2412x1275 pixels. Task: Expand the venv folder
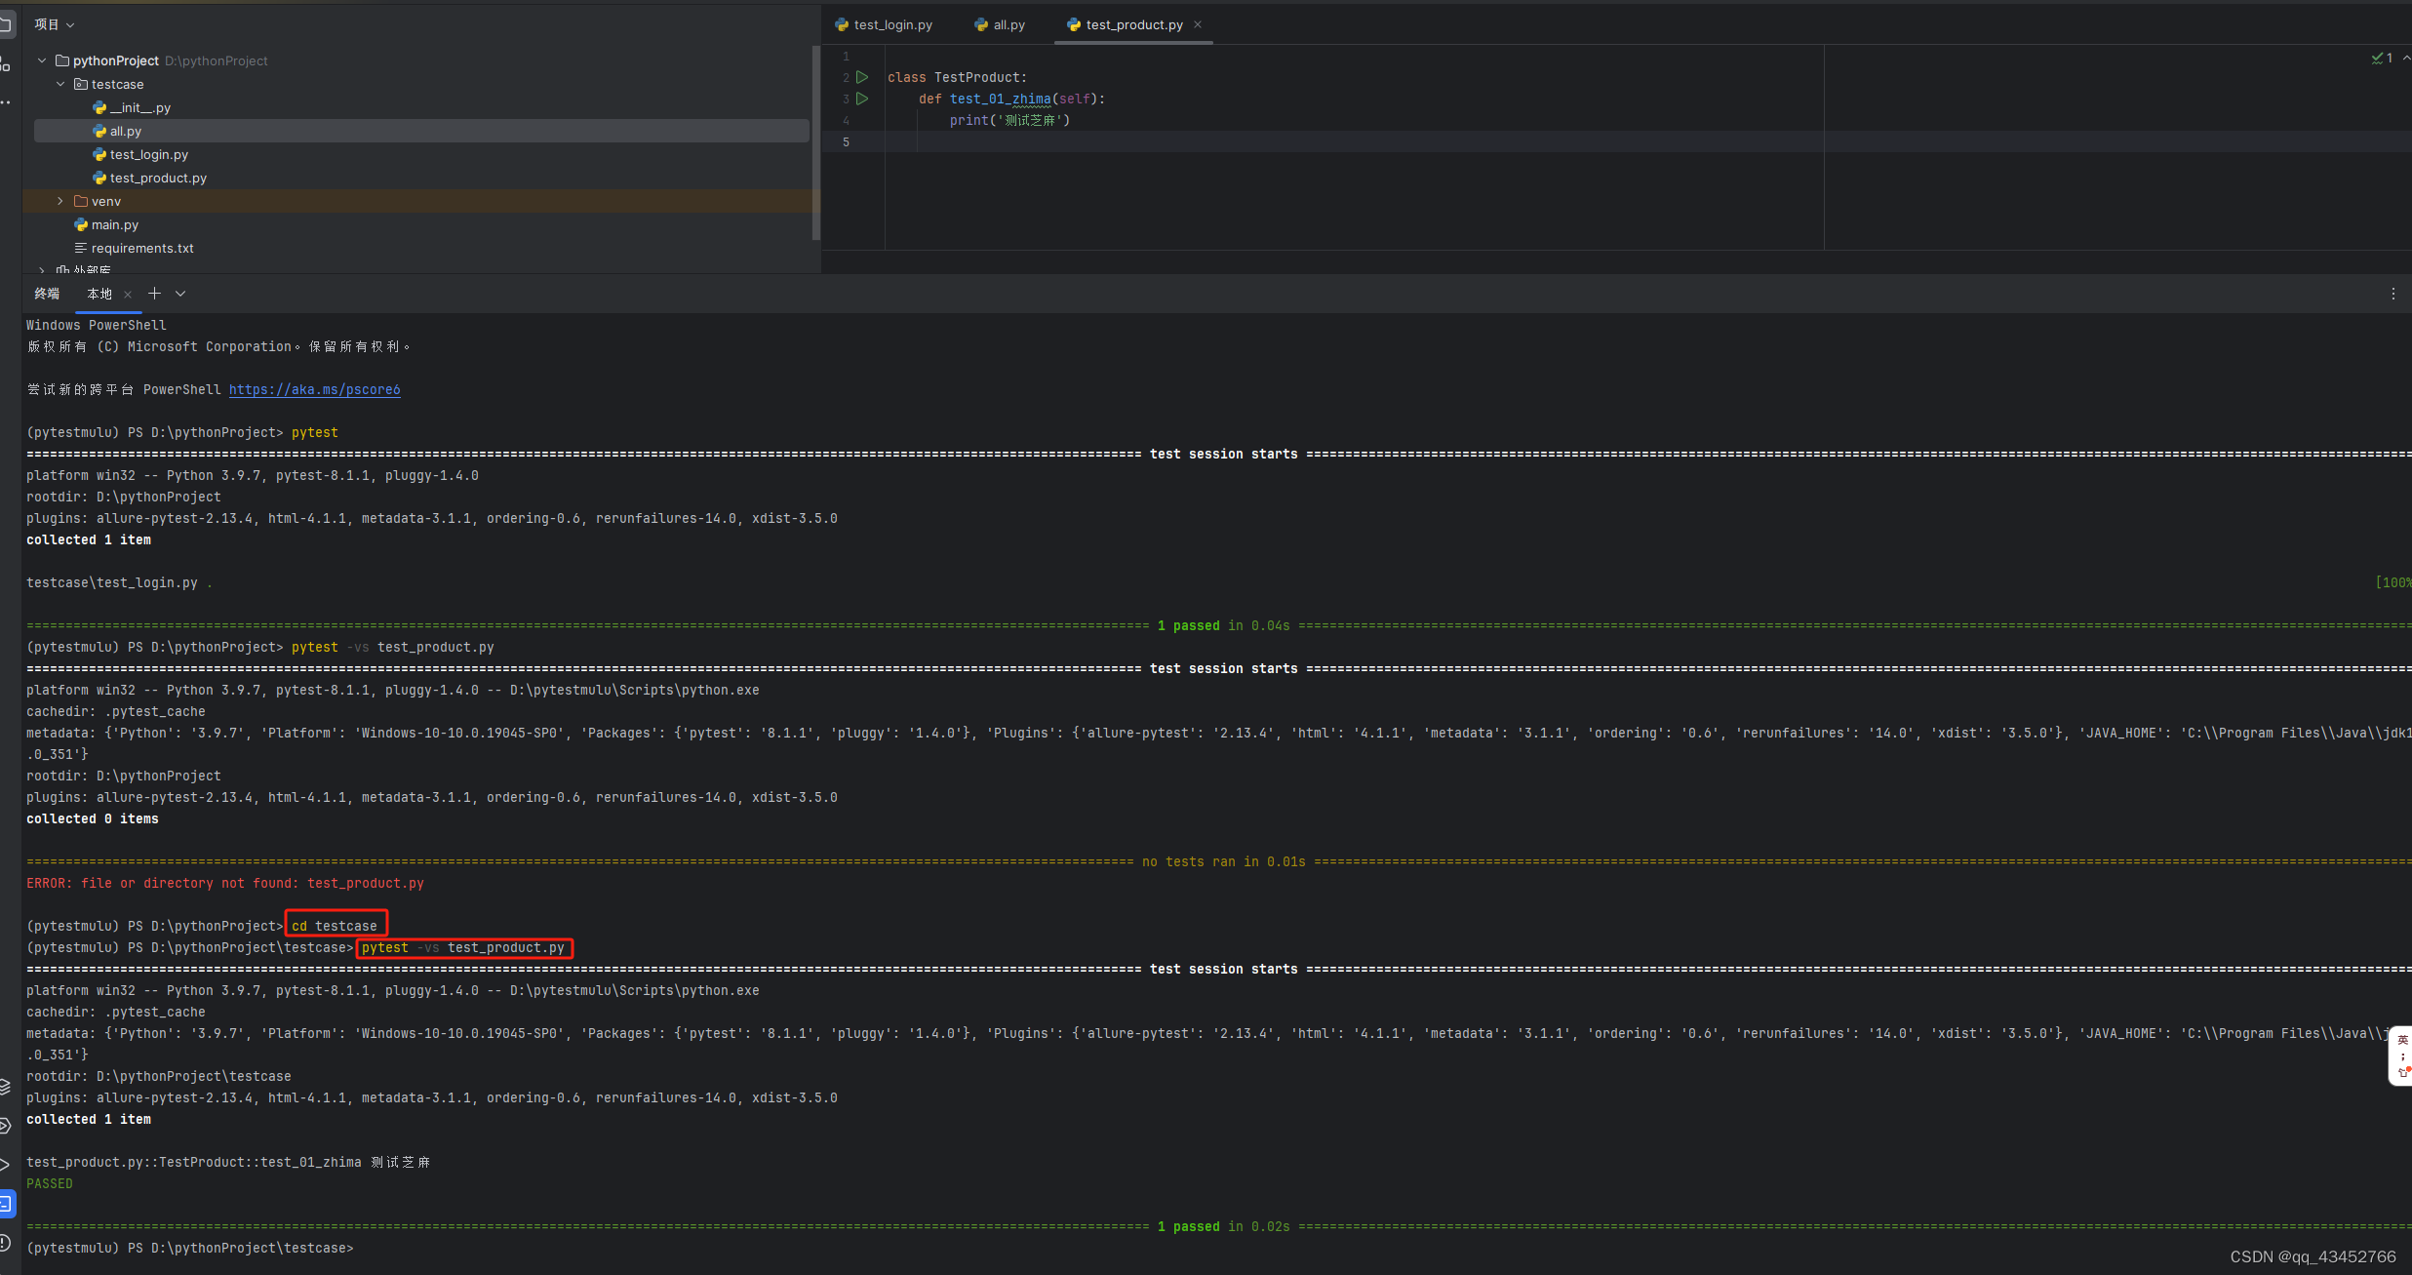tap(60, 202)
